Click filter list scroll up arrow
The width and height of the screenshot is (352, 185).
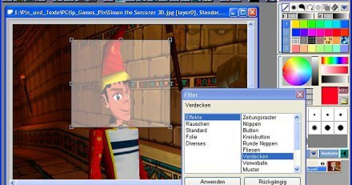click(297, 117)
